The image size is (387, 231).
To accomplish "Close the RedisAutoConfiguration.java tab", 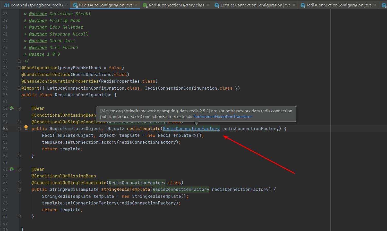I will 136,5.
